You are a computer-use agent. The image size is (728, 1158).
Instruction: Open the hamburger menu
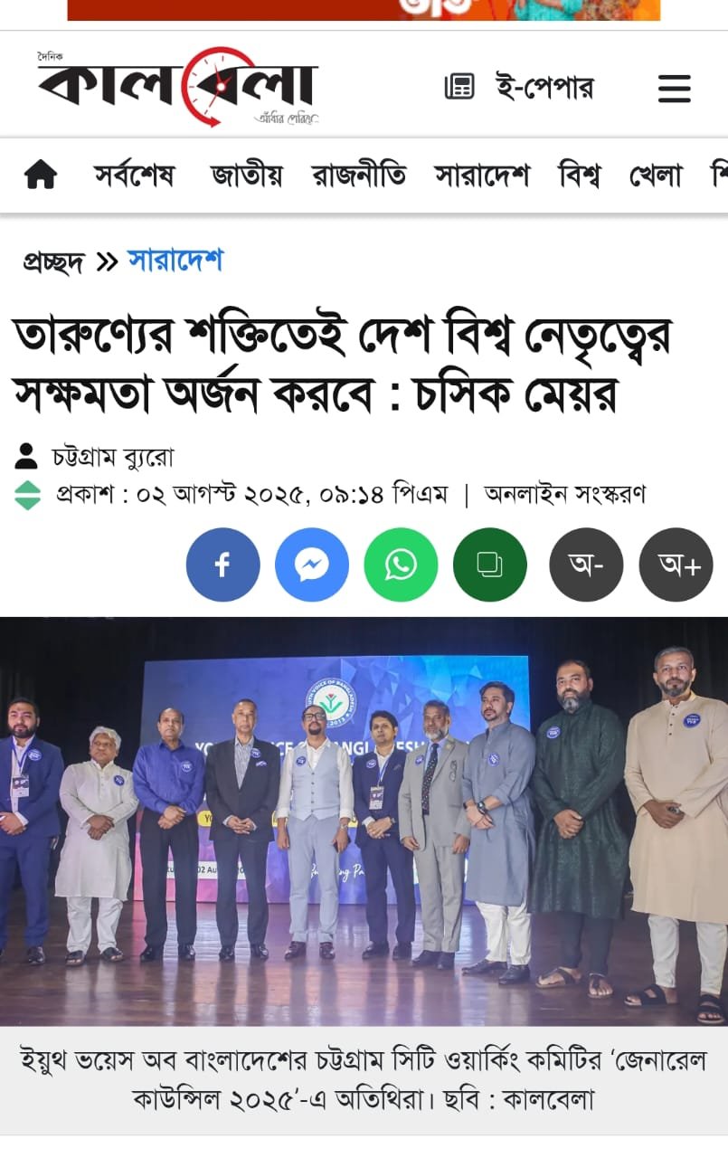pyautogui.click(x=674, y=89)
